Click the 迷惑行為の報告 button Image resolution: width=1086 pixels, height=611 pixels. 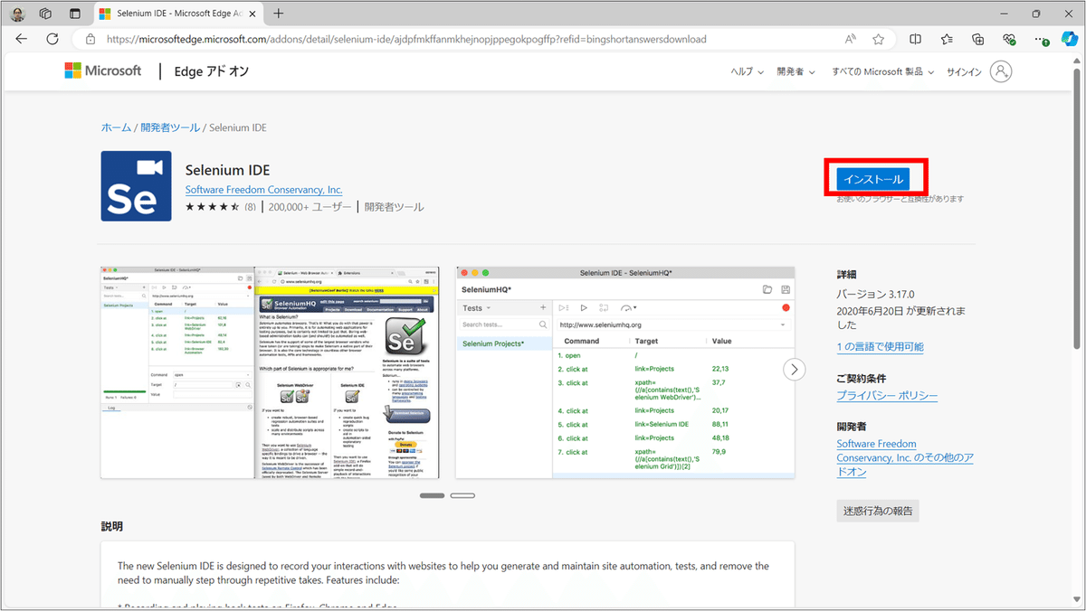[878, 511]
